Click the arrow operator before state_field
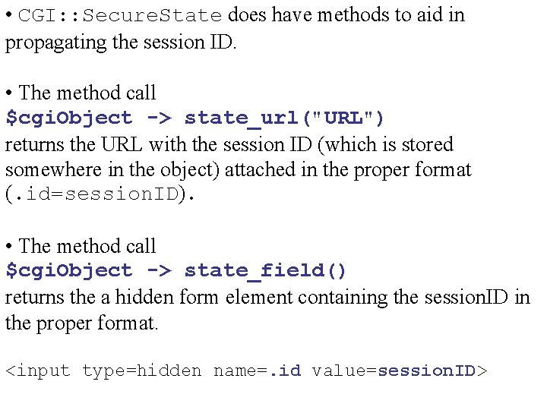This screenshot has width=547, height=410. [160, 271]
